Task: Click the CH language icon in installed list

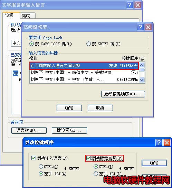Action: (x=16, y=73)
